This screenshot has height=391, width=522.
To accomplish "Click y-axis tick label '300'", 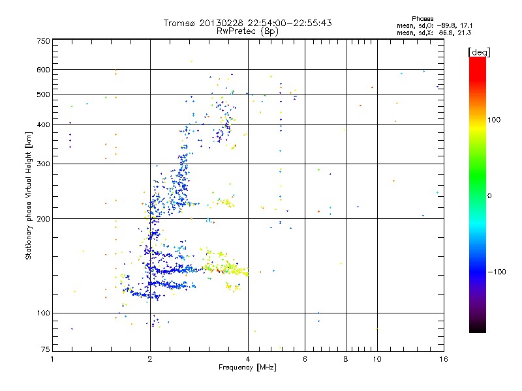I will point(43,164).
